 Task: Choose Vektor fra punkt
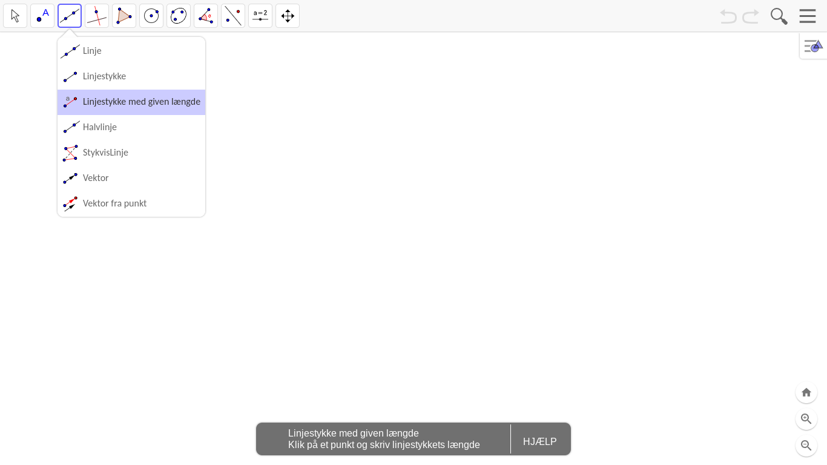pyautogui.click(x=131, y=203)
